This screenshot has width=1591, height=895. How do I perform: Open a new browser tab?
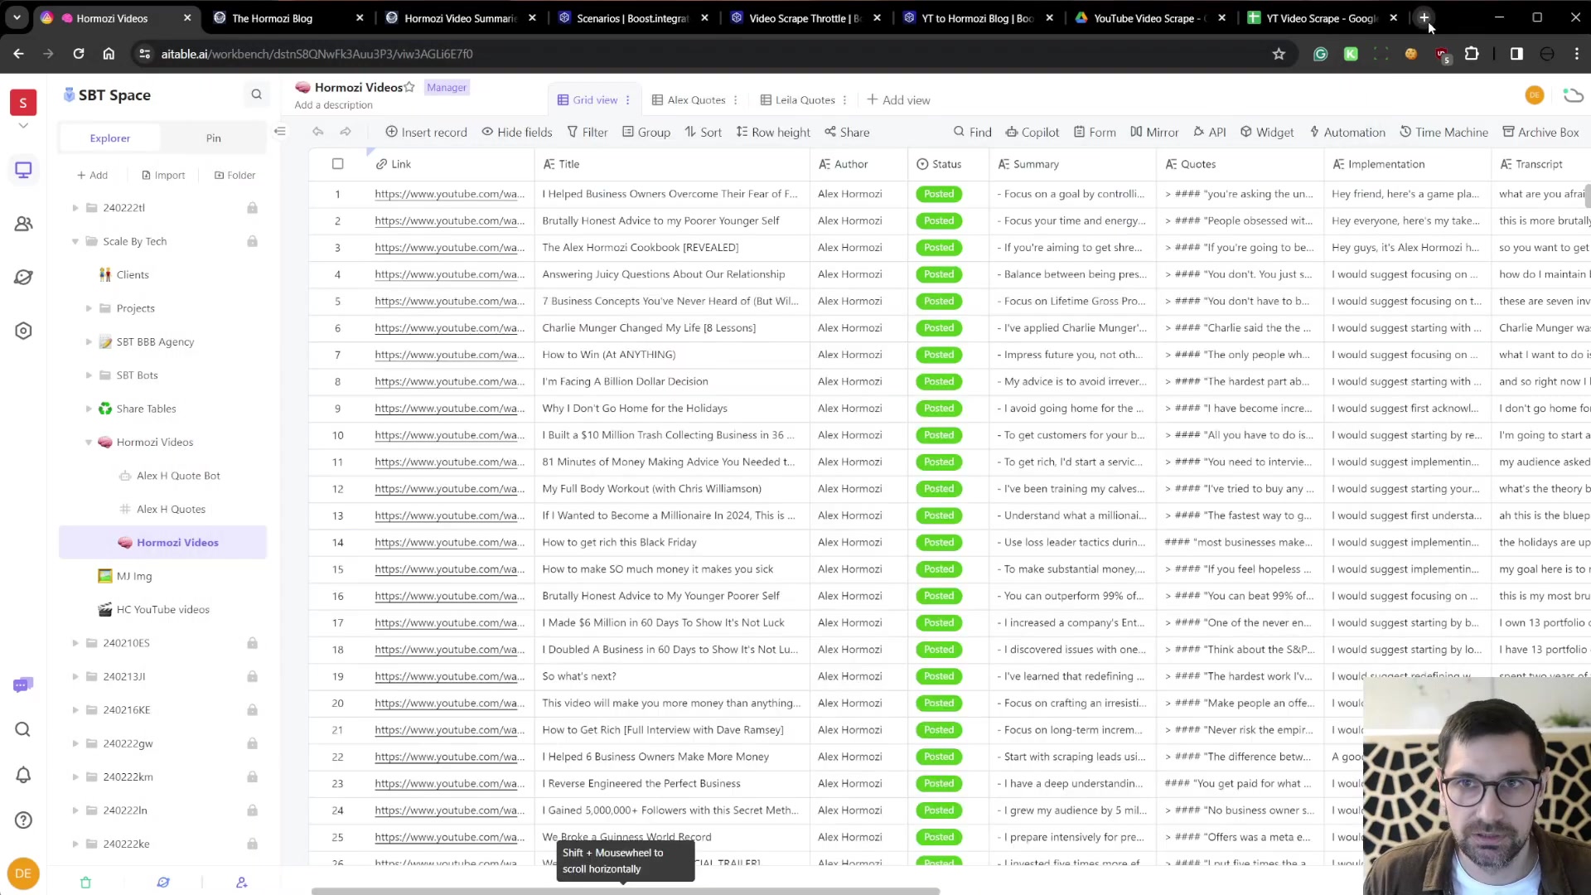click(x=1424, y=17)
